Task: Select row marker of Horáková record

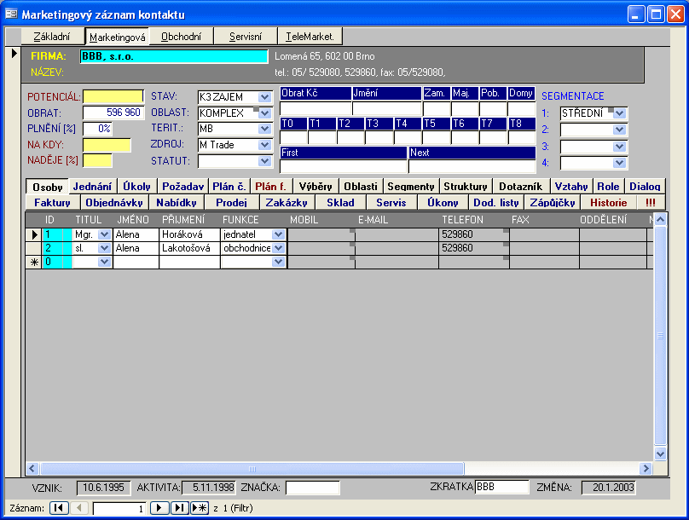Action: (x=34, y=234)
